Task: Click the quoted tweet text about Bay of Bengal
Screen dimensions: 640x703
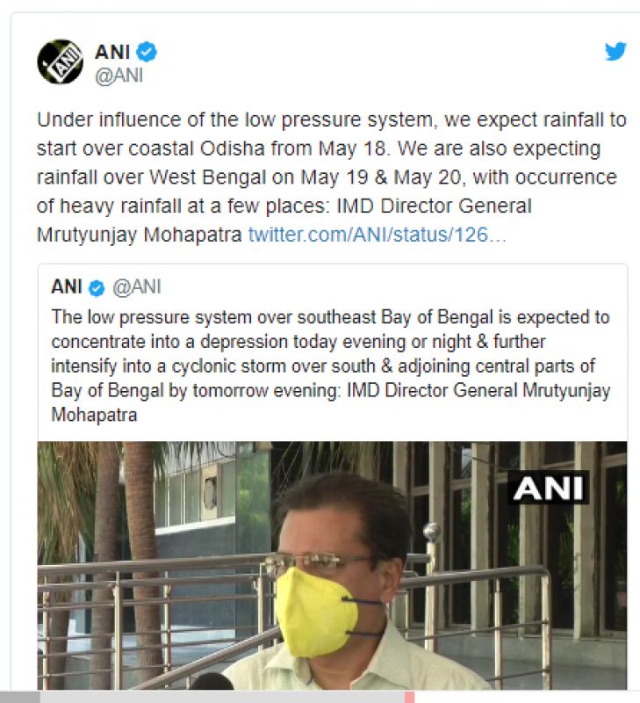Action: (x=331, y=366)
